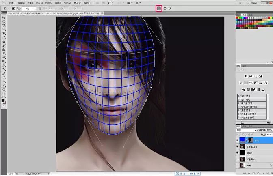Add a Vibrance adjustment
Screen dimensions: 273x176
(241, 83)
